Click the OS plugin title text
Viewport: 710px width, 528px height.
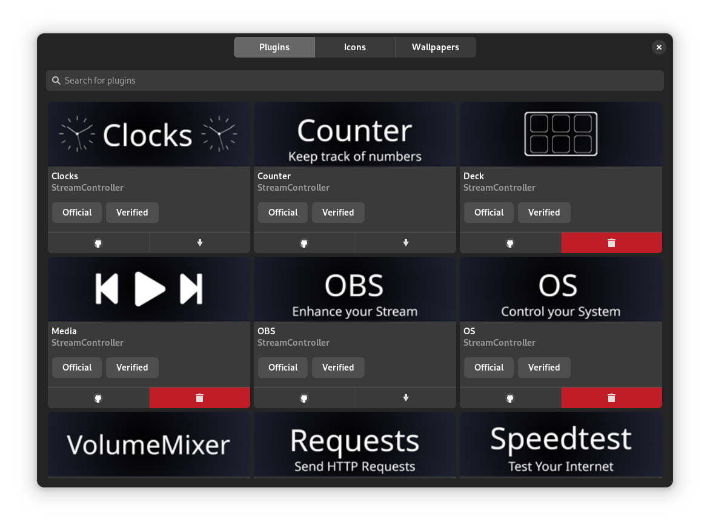(x=469, y=331)
